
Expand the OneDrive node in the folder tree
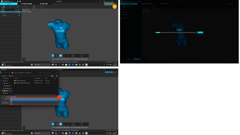[2, 78]
